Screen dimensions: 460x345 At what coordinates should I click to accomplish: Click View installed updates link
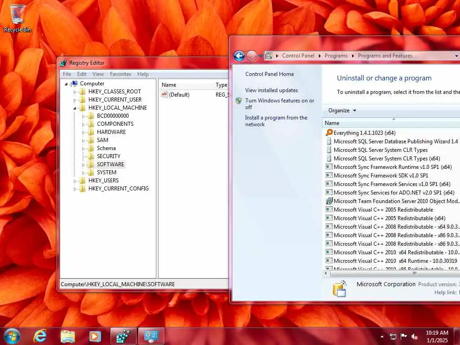click(271, 90)
